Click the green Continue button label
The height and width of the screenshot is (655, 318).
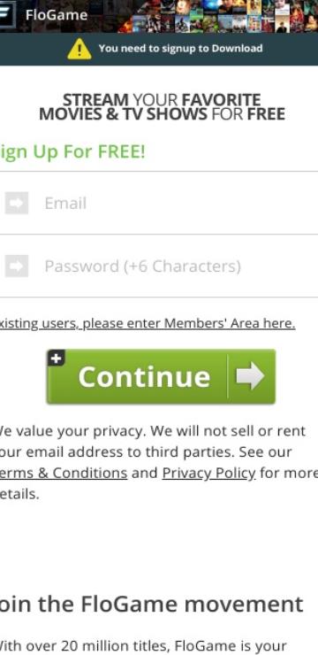pos(144,376)
